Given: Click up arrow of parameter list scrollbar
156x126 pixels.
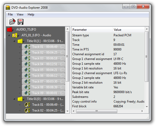Looking at the screenshot, I should tap(147, 29).
